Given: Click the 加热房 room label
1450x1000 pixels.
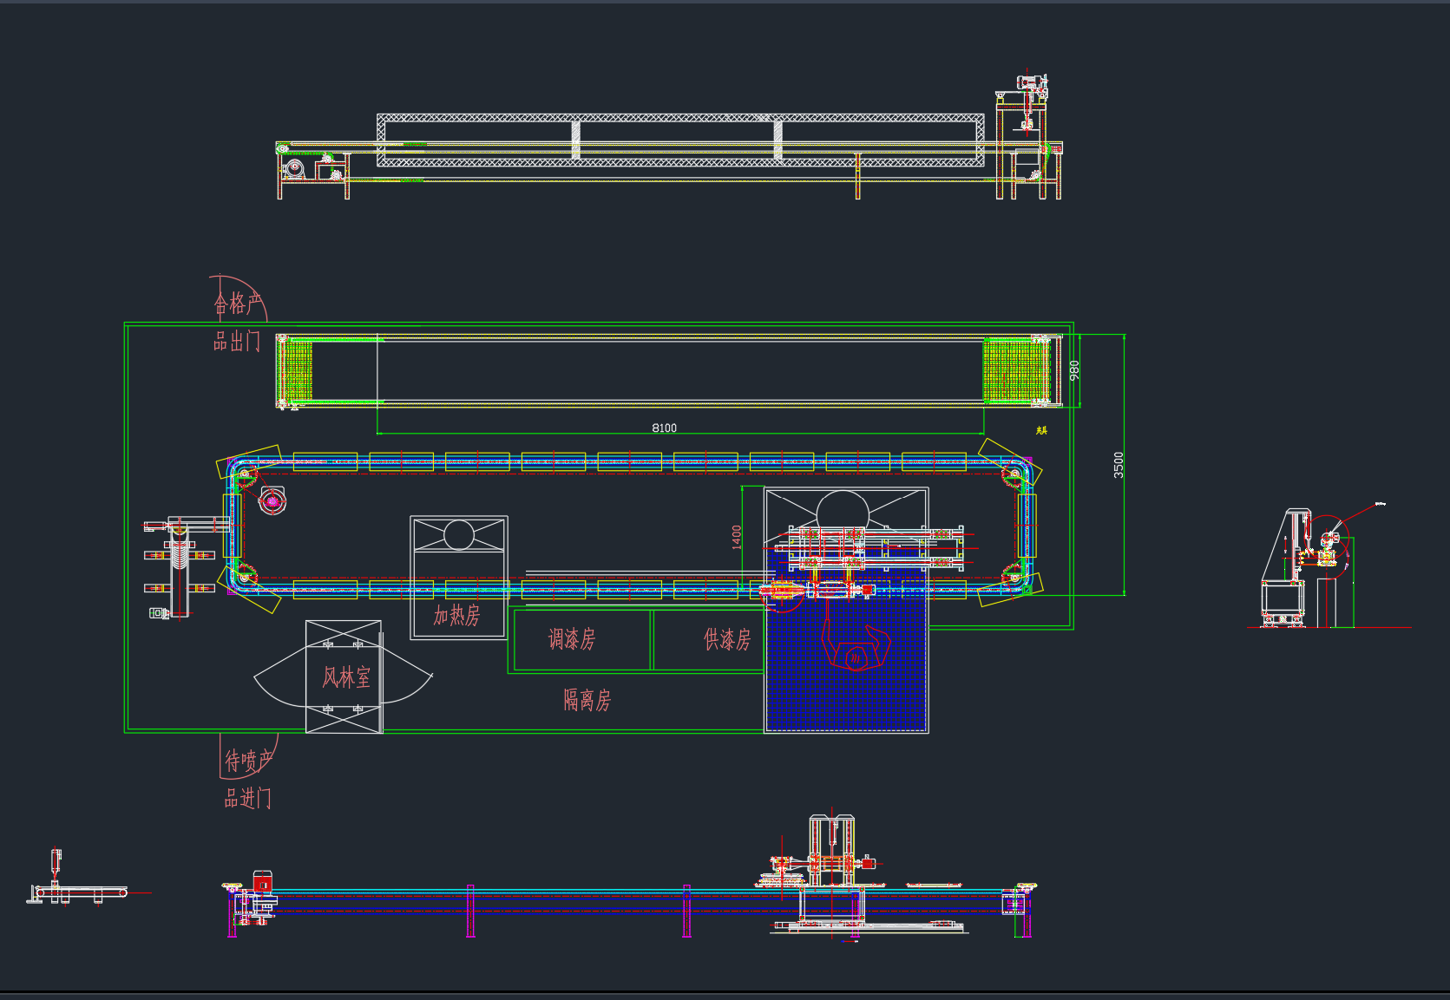Looking at the screenshot, I should pyautogui.click(x=456, y=616).
